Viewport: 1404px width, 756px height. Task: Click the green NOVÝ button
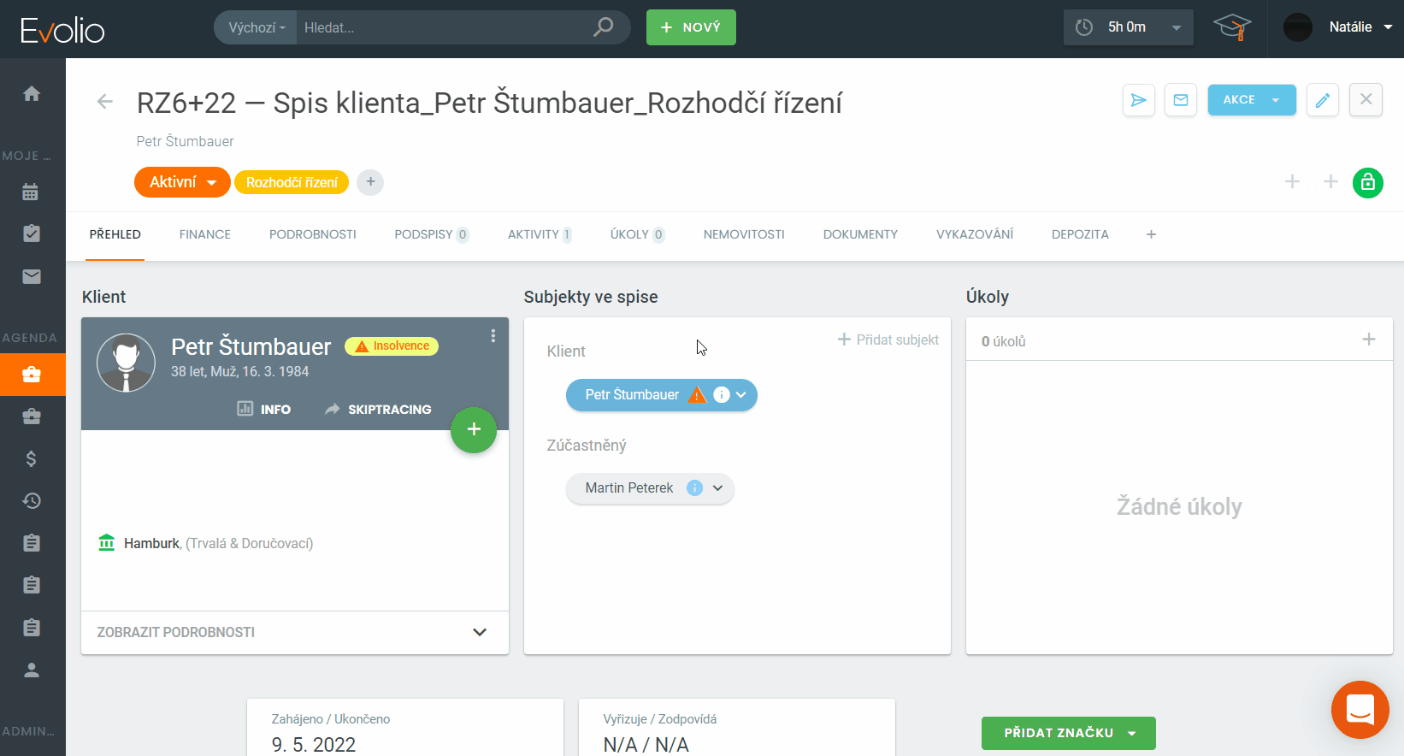691,27
